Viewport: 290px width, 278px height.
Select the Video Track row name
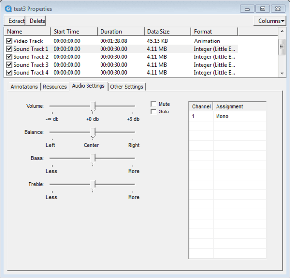click(28, 41)
